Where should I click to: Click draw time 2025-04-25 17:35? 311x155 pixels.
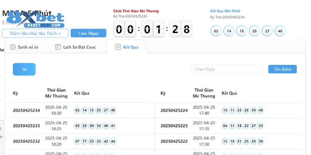[204, 126]
